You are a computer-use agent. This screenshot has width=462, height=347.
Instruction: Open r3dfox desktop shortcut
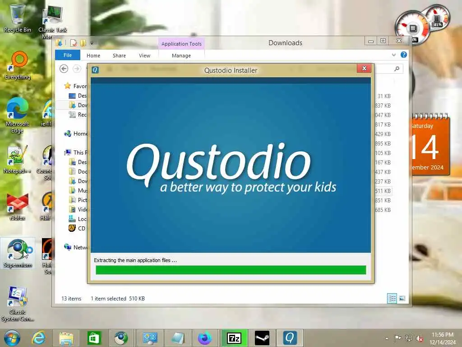[x=18, y=206]
